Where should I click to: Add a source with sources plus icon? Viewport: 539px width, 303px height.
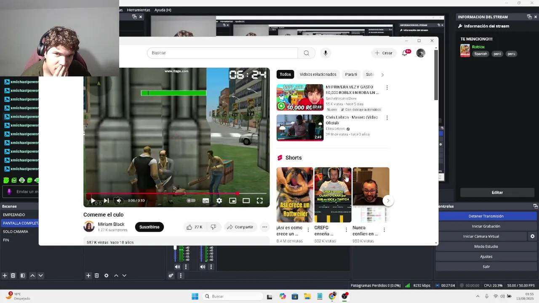pos(88,276)
